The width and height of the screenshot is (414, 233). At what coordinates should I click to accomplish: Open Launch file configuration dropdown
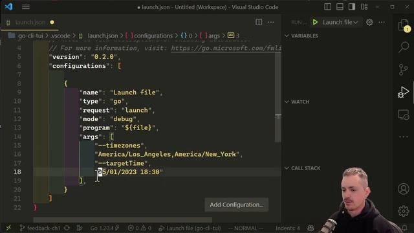pos(340,22)
